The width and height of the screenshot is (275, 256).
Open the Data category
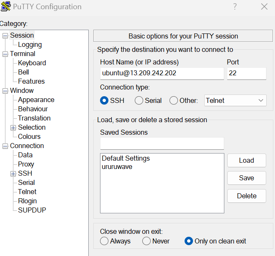tap(25, 155)
